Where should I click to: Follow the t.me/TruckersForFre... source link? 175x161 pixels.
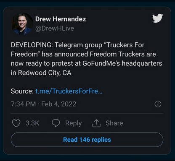[x=69, y=91]
